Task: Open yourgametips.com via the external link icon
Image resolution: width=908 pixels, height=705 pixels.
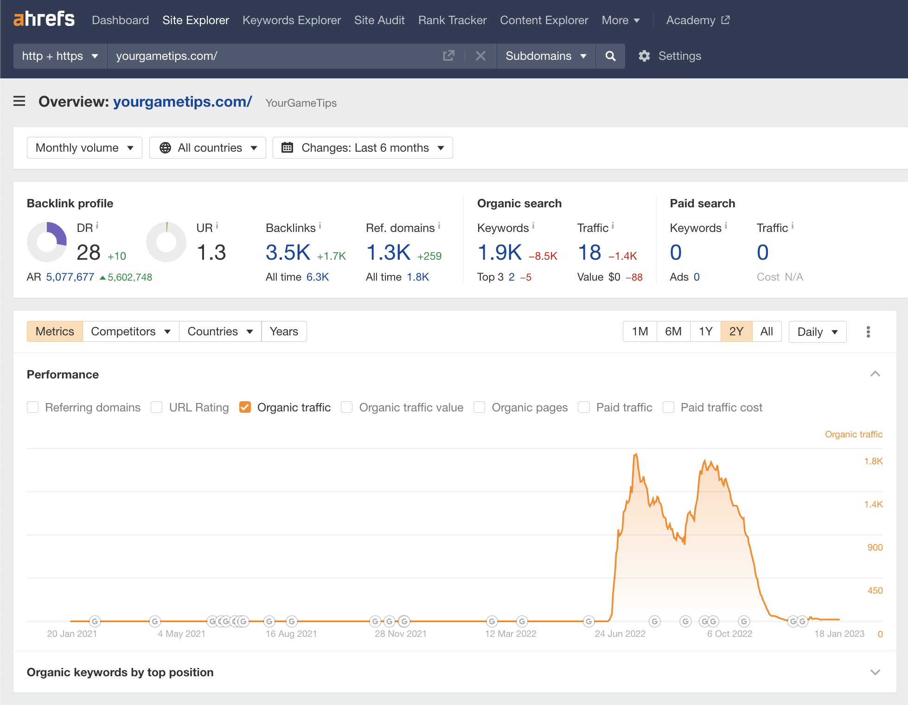Action: pos(448,55)
